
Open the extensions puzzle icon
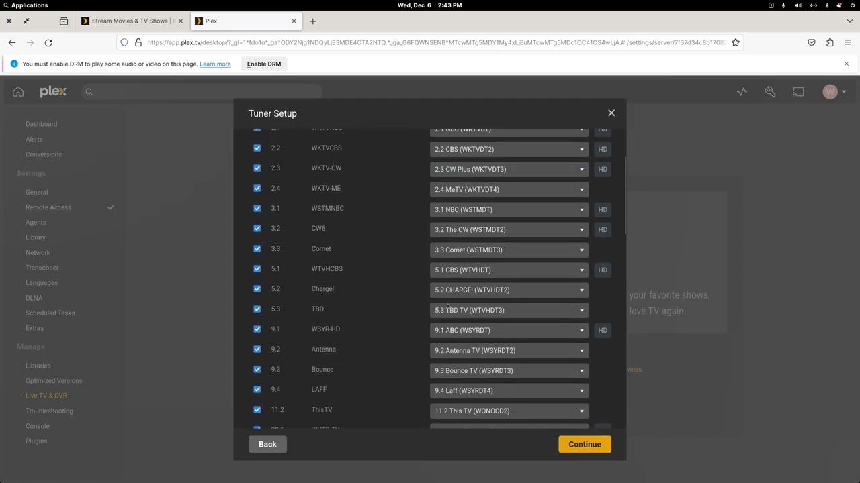830,42
